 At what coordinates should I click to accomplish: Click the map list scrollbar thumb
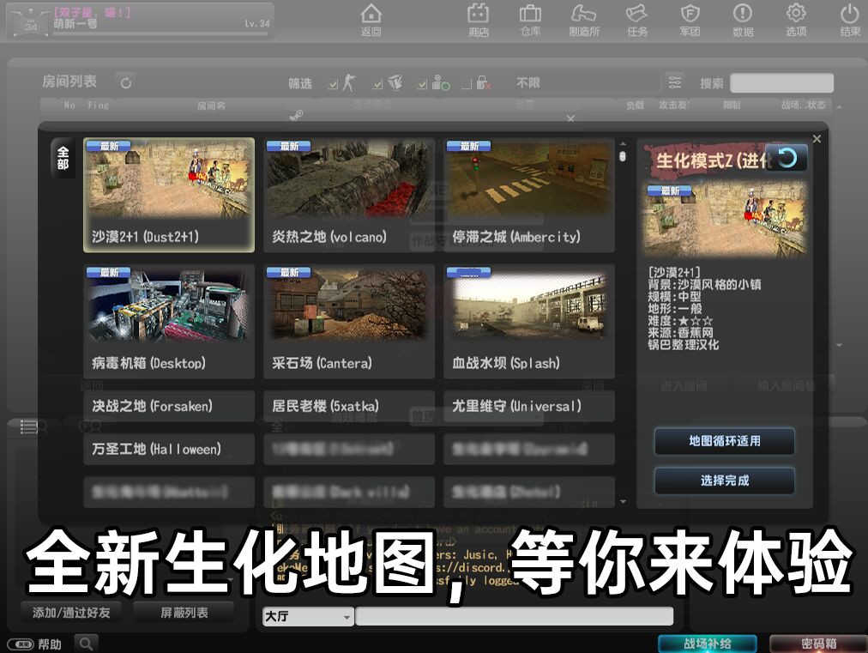click(x=623, y=157)
